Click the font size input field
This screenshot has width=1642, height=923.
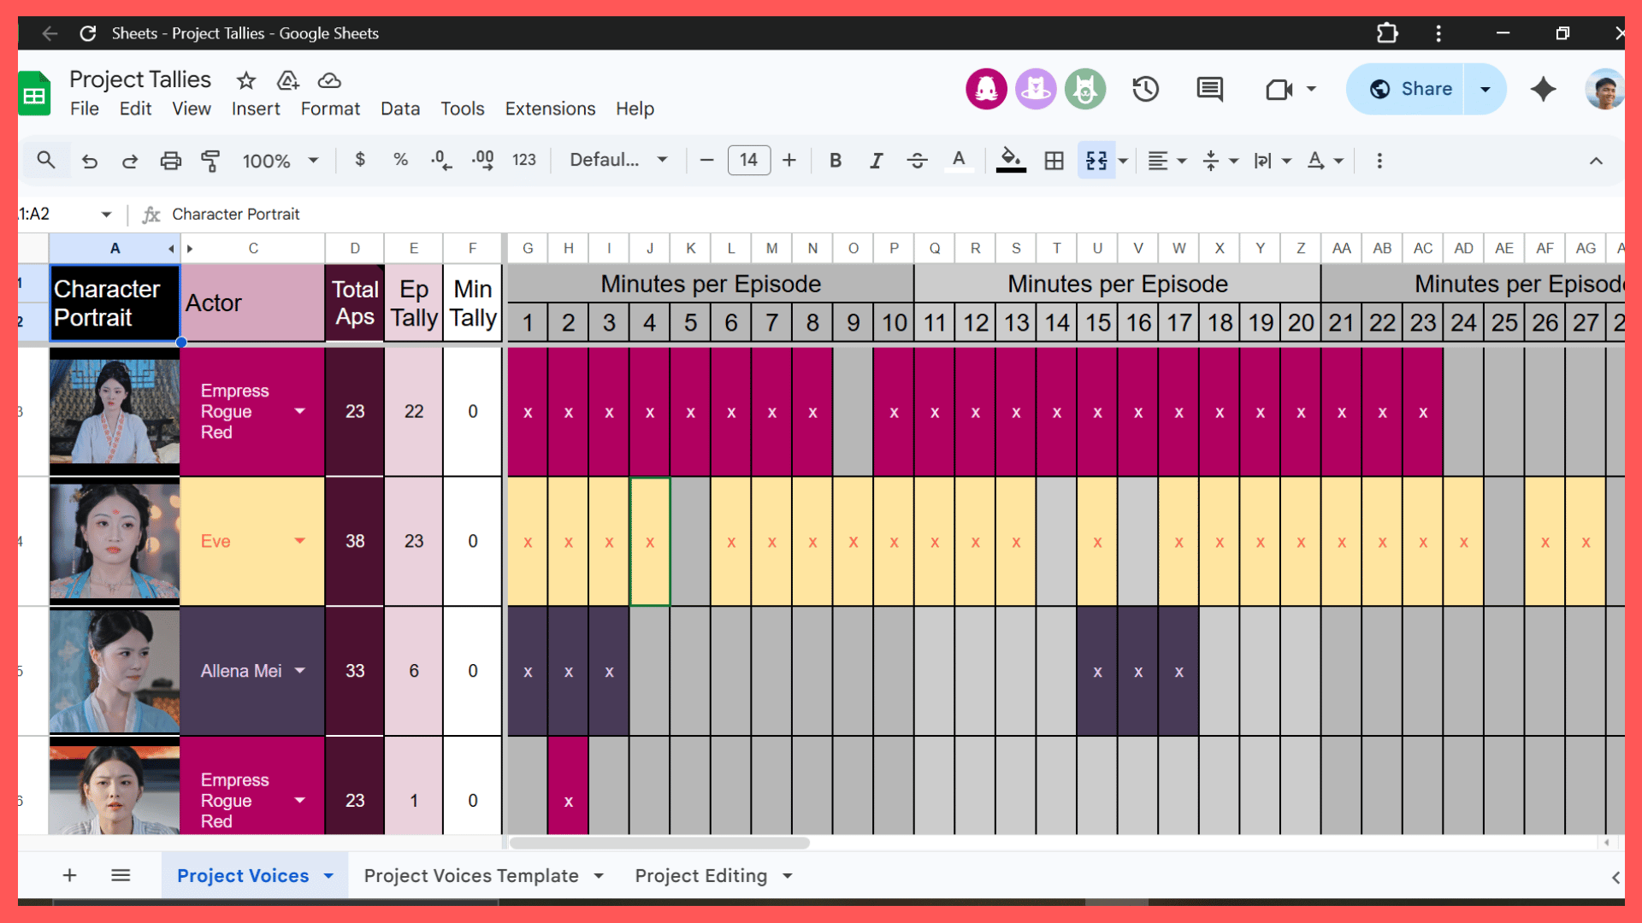[748, 161]
